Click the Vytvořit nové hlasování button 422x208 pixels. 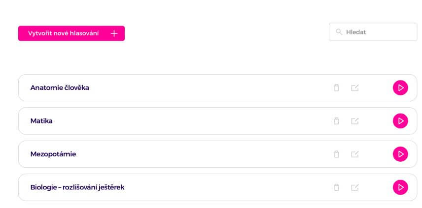pos(71,33)
